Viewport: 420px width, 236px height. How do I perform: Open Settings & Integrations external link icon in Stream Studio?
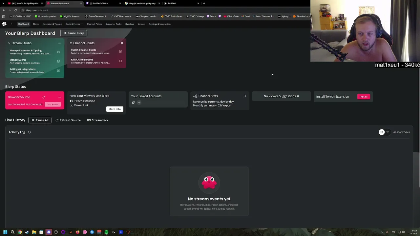[58, 70]
